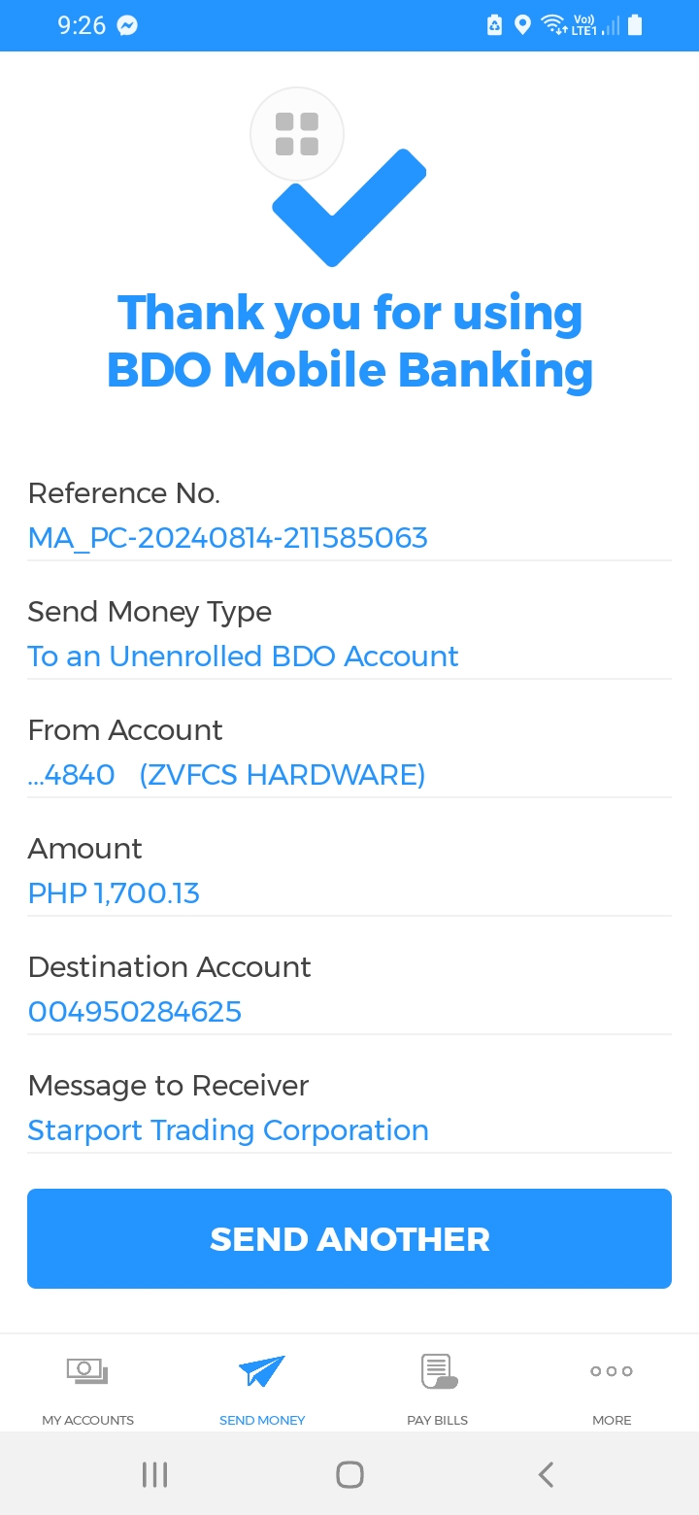The width and height of the screenshot is (699, 1515).
Task: Tap the Send Money paper plane icon
Action: pos(262,1370)
